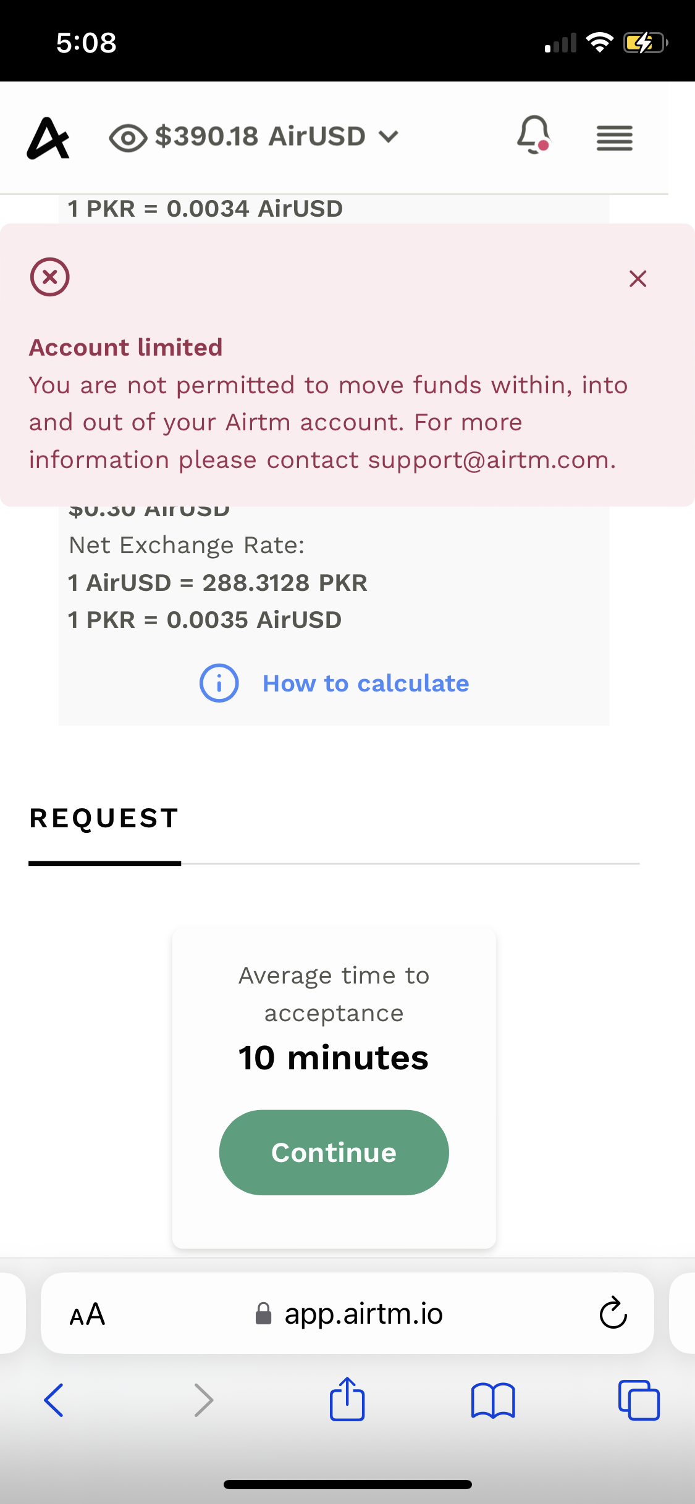Image resolution: width=695 pixels, height=1504 pixels.
Task: Tap the $390.18 AirUSD balance text
Action: [260, 136]
